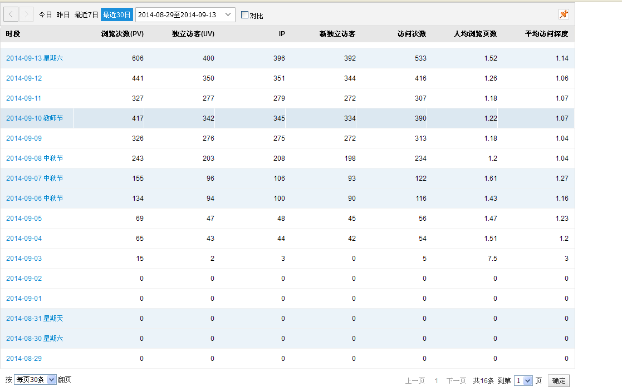Switch to 最近7日 range
Screen dimensions: 622x387
[x=86, y=15]
